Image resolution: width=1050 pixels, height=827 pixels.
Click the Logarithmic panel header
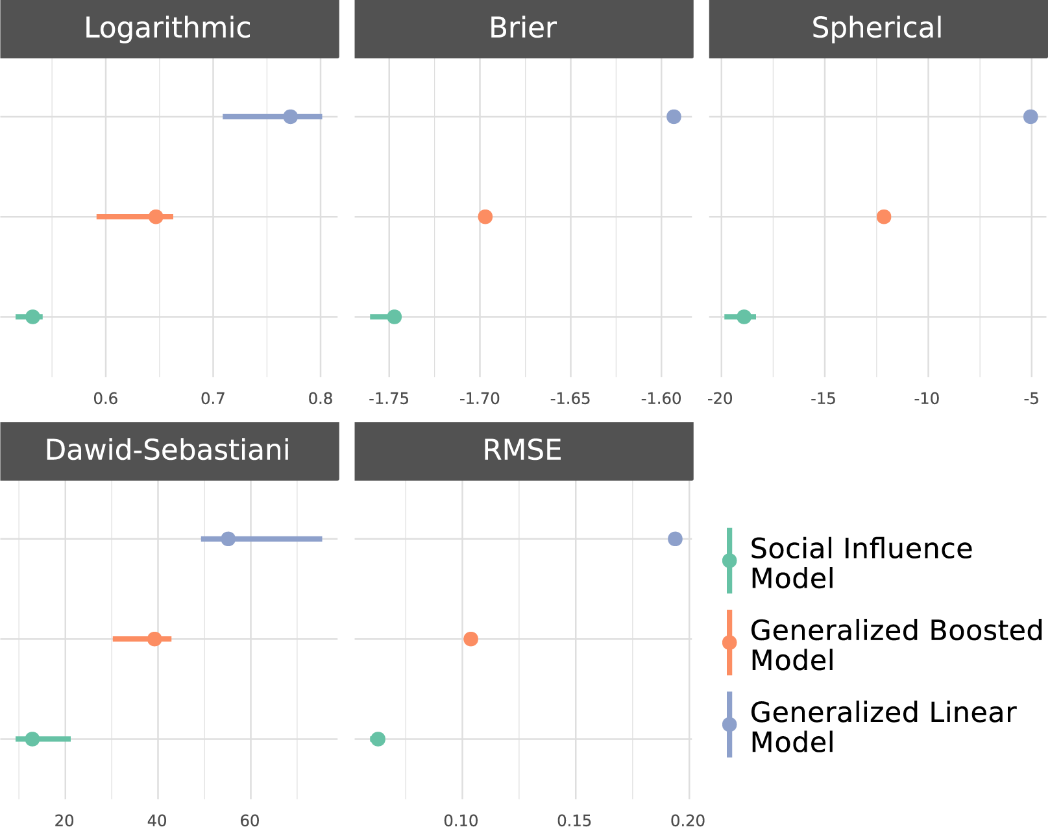click(169, 29)
